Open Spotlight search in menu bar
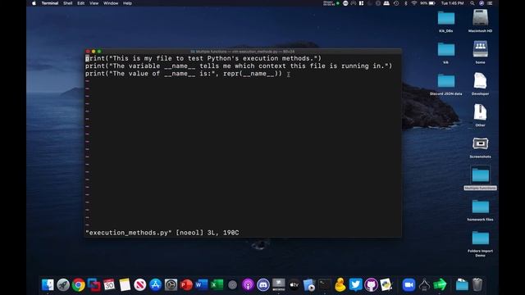The width and height of the screenshot is (525, 295). [472, 3]
